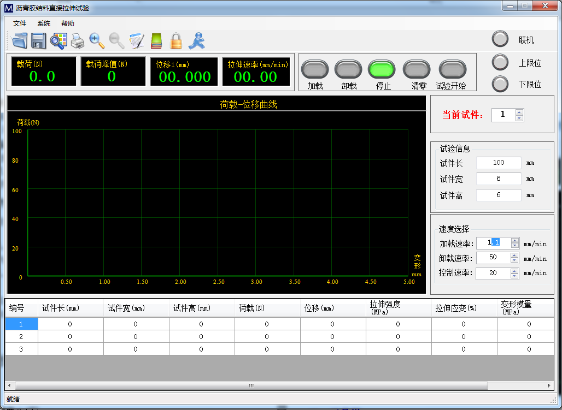The height and width of the screenshot is (410, 562).
Task: Click the 试件宽(mm) column header
Action: coord(136,308)
